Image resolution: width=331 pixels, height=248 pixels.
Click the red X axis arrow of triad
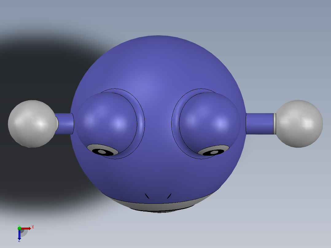click(26, 228)
